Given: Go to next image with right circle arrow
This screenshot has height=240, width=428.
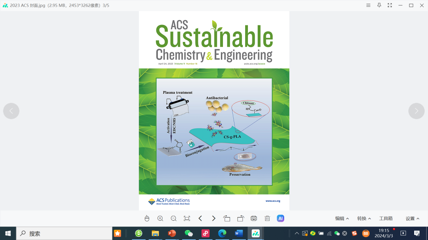Looking at the screenshot, I should click(417, 111).
